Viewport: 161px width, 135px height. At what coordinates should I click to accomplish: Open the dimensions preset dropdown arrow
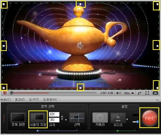pyautogui.click(x=66, y=120)
